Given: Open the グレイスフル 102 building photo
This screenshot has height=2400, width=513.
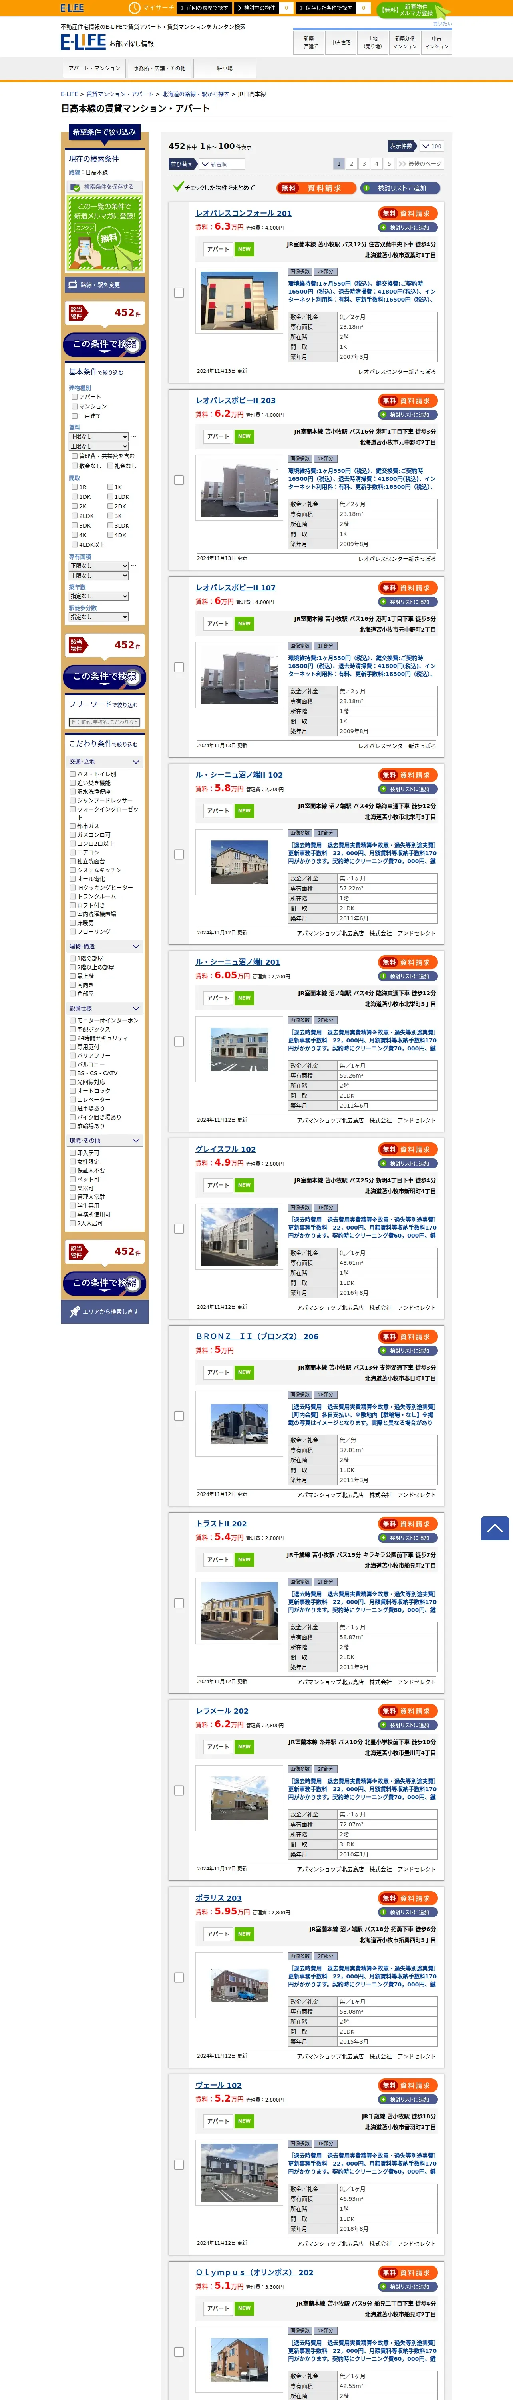Looking at the screenshot, I should click(239, 1236).
